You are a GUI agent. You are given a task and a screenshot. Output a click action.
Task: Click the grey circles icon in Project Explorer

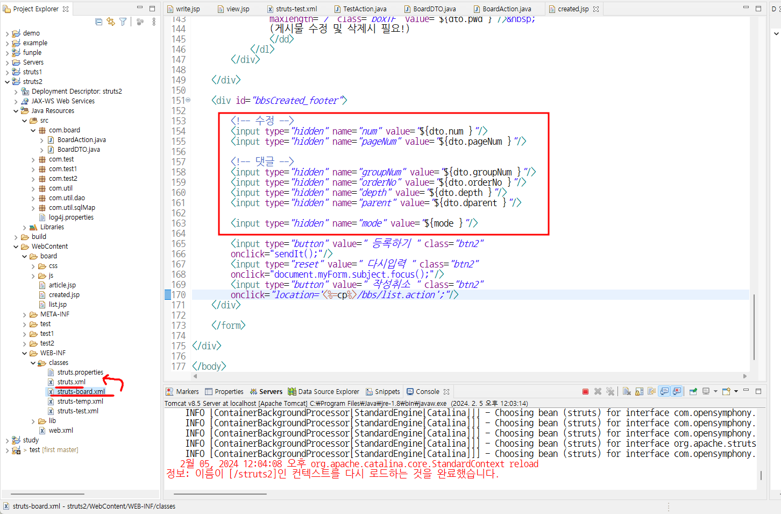click(x=140, y=22)
